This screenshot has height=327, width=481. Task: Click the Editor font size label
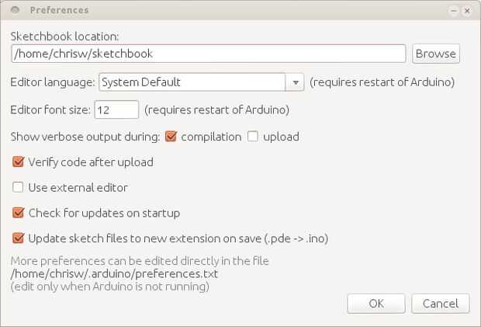coord(50,110)
